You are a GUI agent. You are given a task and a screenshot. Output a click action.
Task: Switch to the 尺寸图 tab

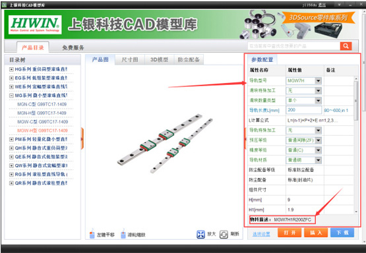click(130, 60)
